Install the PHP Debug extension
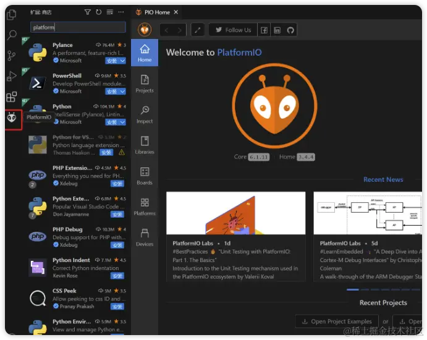This screenshot has height=340, width=427. [117, 245]
